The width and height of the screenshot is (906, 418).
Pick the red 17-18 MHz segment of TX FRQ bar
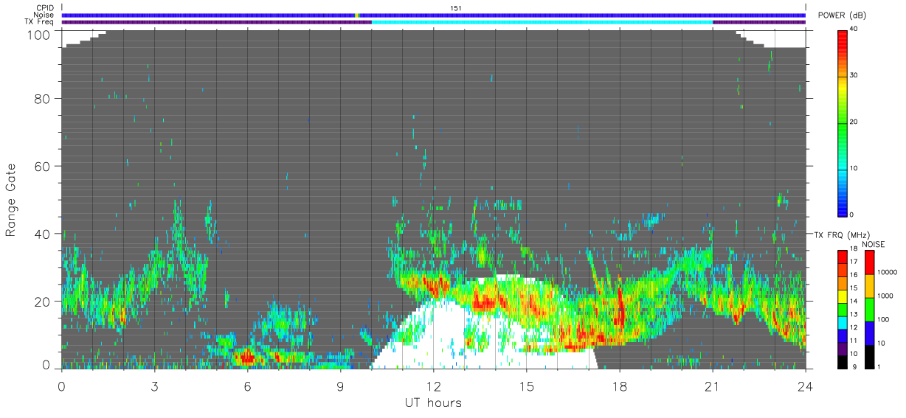[x=843, y=257]
